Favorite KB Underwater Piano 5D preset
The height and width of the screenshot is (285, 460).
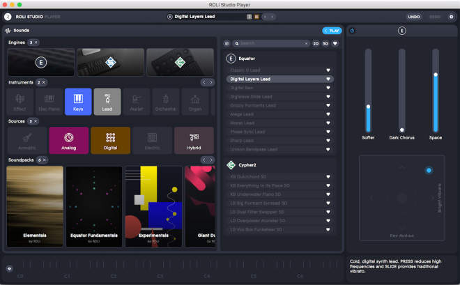[328, 194]
